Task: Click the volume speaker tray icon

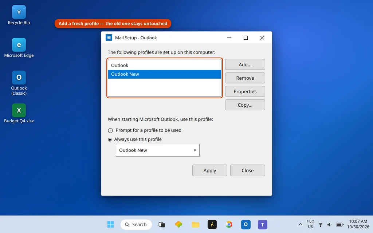Action: (x=329, y=225)
